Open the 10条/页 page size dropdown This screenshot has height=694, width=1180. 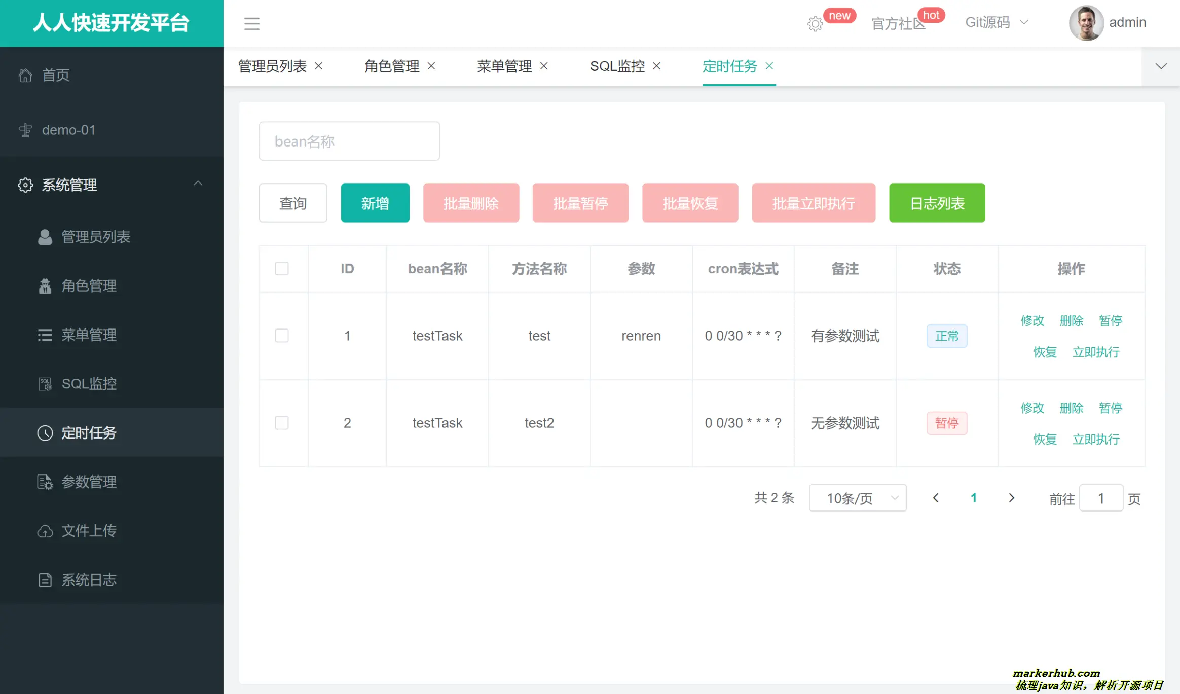(858, 498)
